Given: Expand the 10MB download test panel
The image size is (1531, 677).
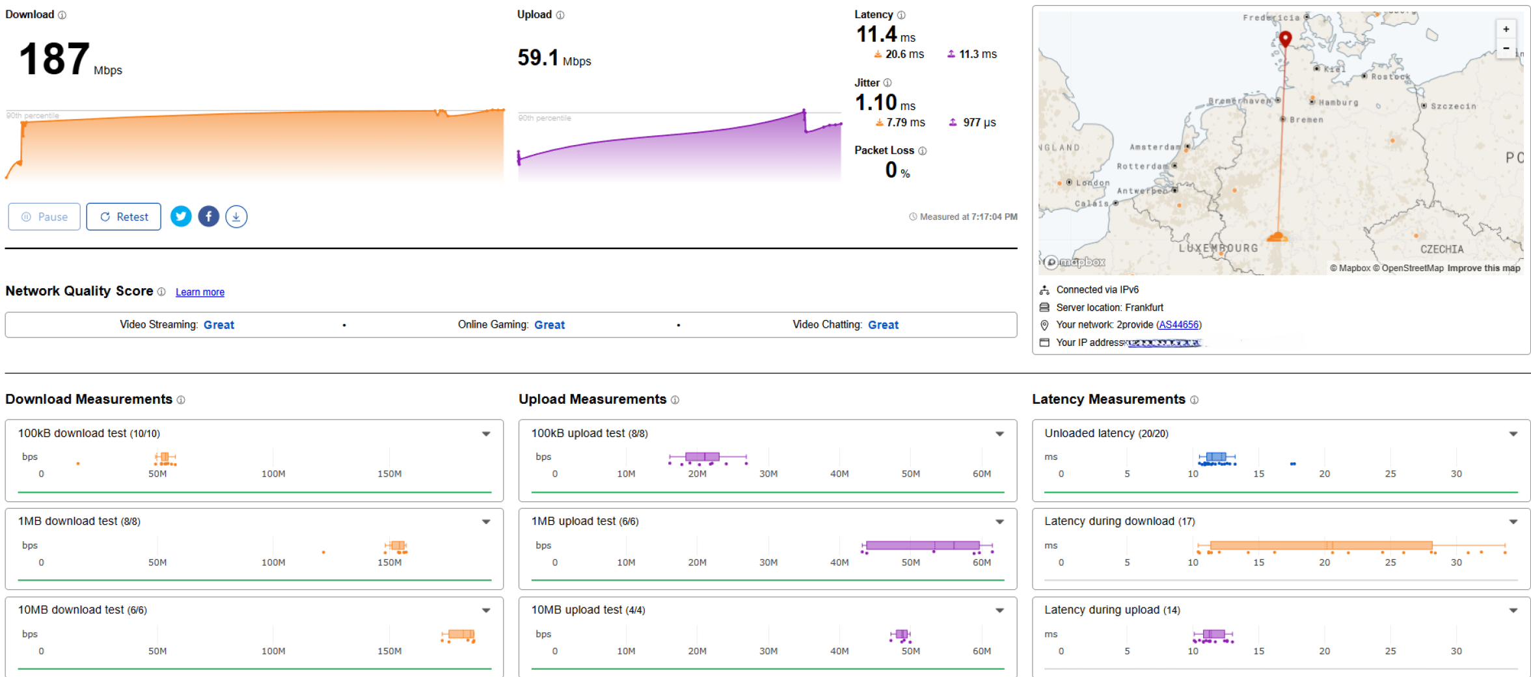Looking at the screenshot, I should tap(486, 610).
